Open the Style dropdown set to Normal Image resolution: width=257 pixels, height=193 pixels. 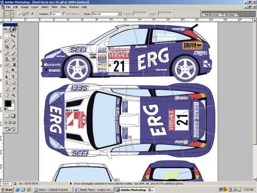pyautogui.click(x=106, y=14)
